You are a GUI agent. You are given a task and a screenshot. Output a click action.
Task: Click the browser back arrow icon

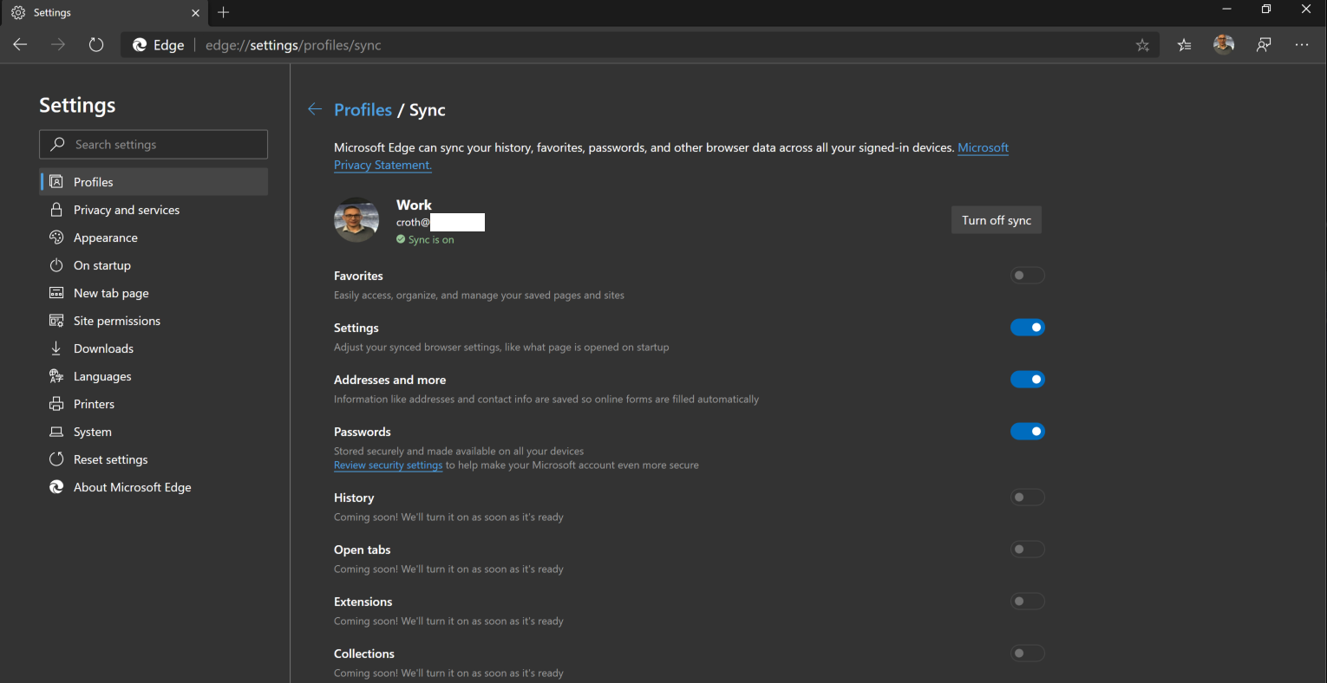(x=21, y=45)
